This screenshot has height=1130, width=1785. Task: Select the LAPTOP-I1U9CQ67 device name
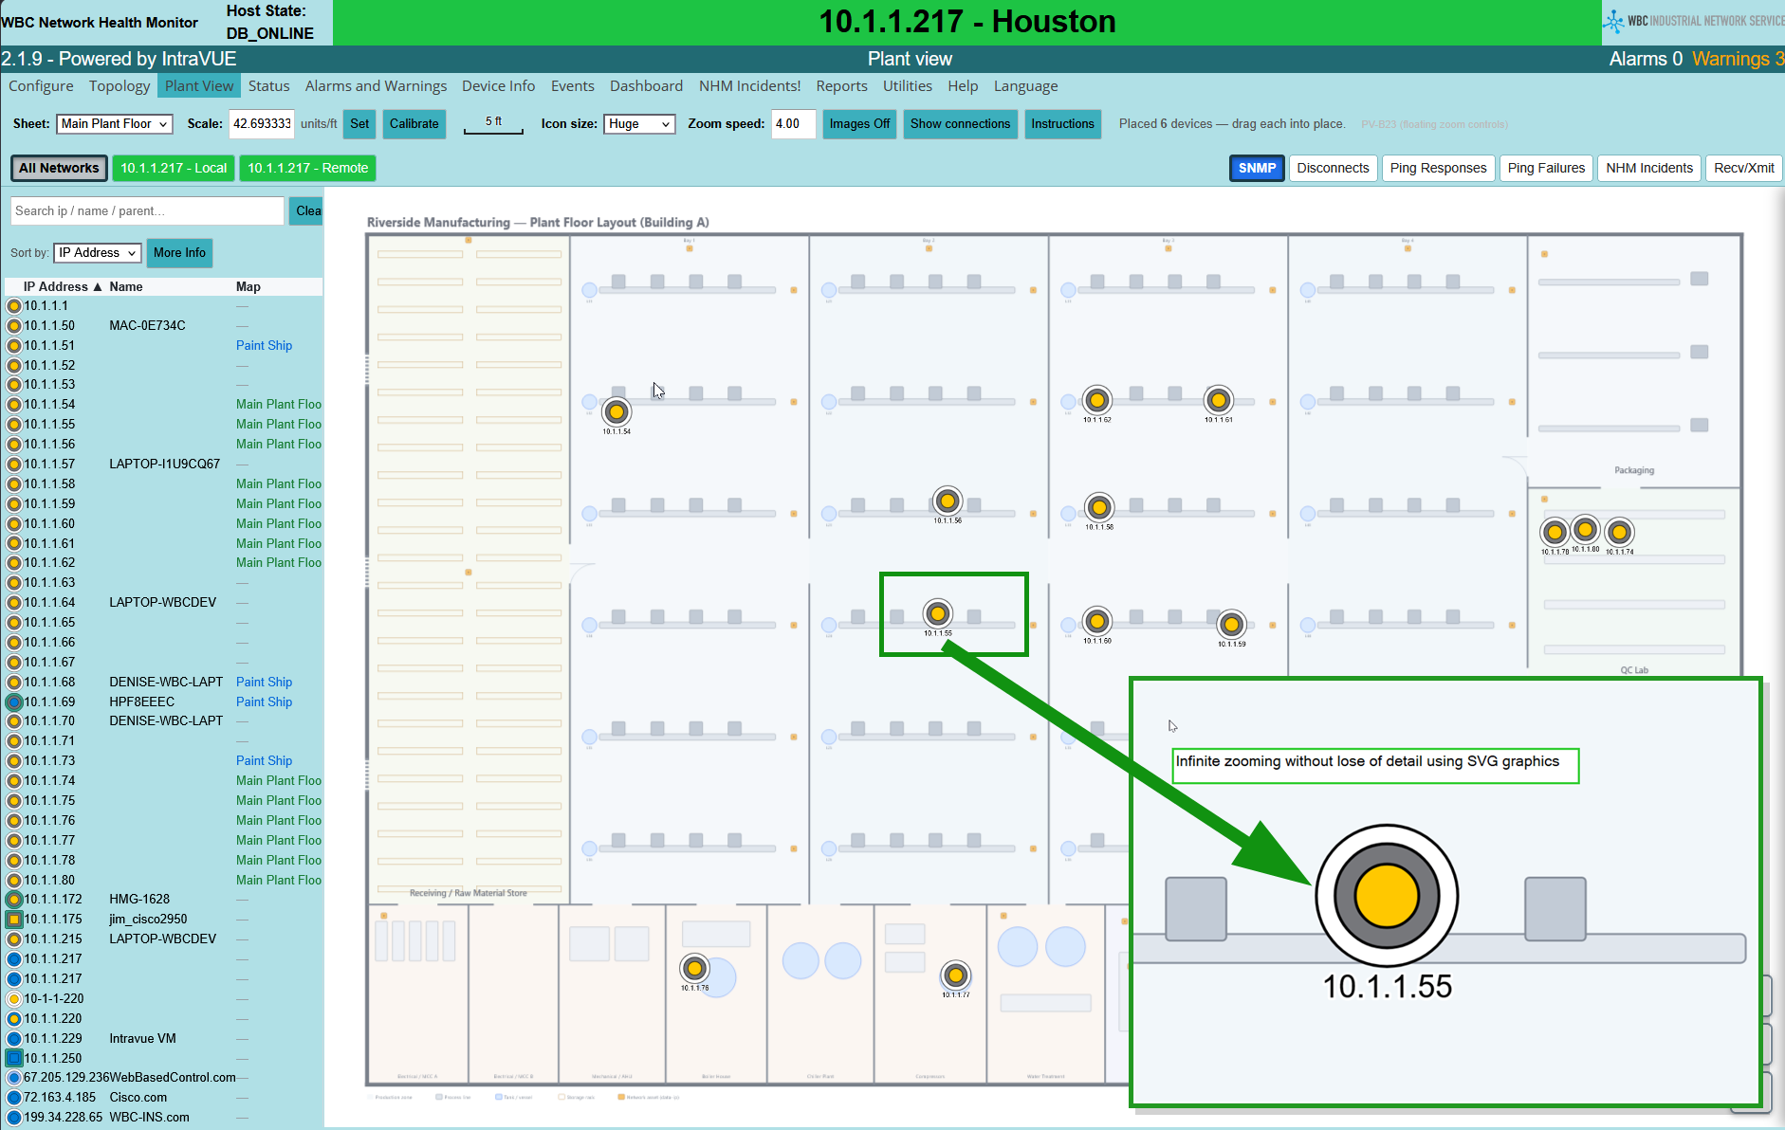pyautogui.click(x=164, y=465)
